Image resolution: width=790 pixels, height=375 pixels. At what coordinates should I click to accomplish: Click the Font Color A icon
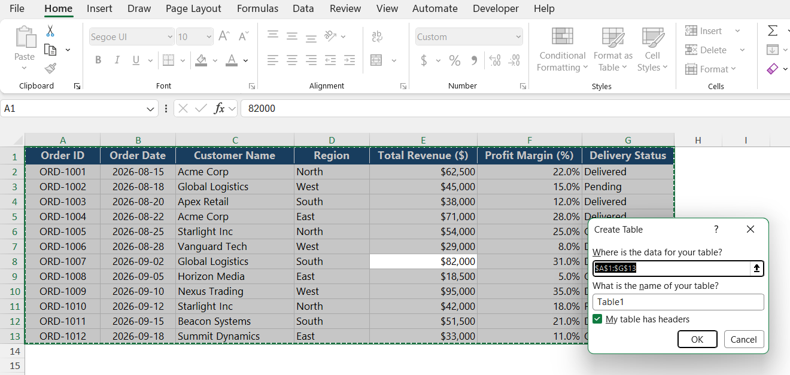coord(231,60)
